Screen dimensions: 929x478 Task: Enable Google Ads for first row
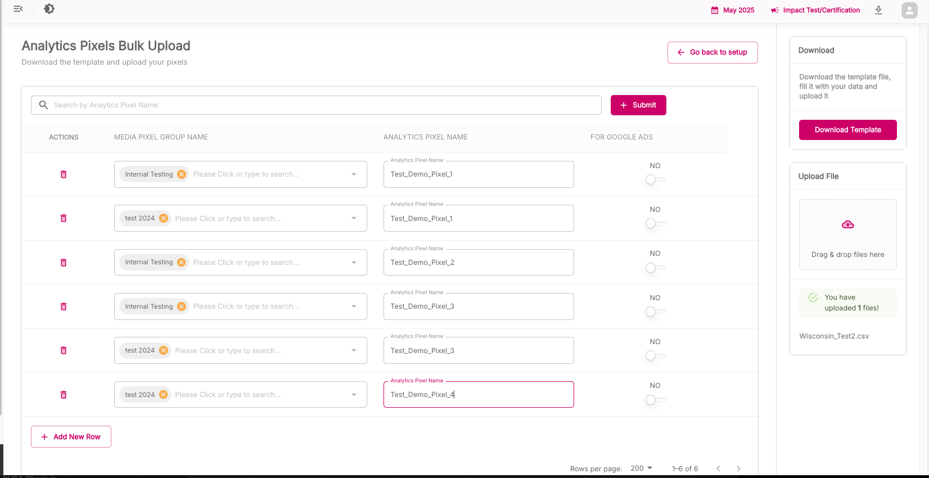pyautogui.click(x=655, y=179)
